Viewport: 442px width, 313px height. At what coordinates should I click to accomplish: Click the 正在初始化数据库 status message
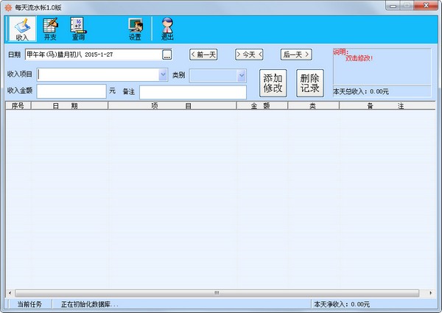click(x=90, y=304)
